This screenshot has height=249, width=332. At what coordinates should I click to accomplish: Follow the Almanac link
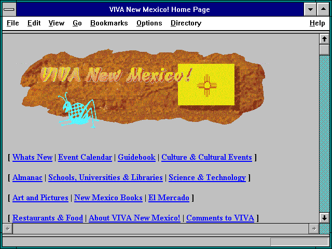pos(27,177)
